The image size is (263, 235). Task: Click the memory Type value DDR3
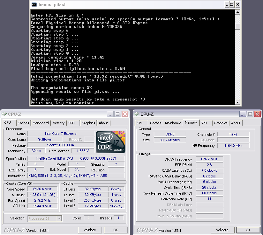pyautogui.click(x=170, y=134)
